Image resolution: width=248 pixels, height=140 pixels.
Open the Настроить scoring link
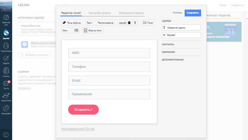click(x=24, y=88)
